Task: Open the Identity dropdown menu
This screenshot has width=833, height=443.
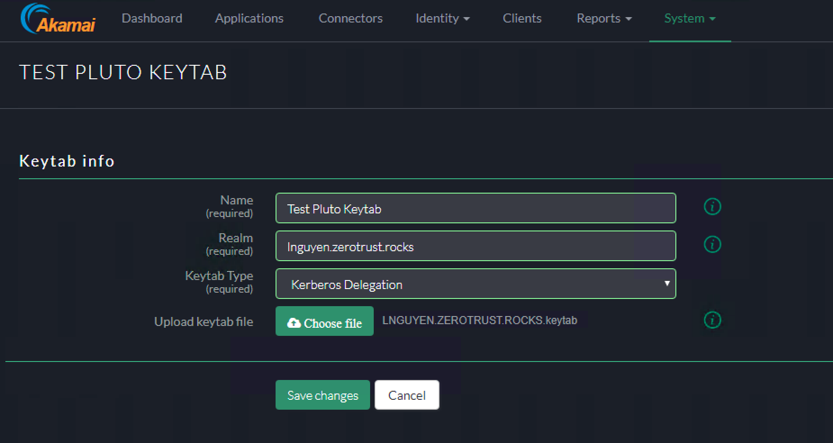Action: click(442, 18)
